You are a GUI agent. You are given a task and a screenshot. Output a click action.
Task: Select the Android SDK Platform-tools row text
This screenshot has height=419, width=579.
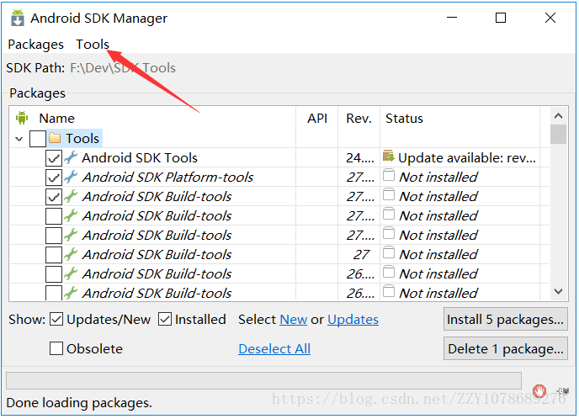pos(167,178)
